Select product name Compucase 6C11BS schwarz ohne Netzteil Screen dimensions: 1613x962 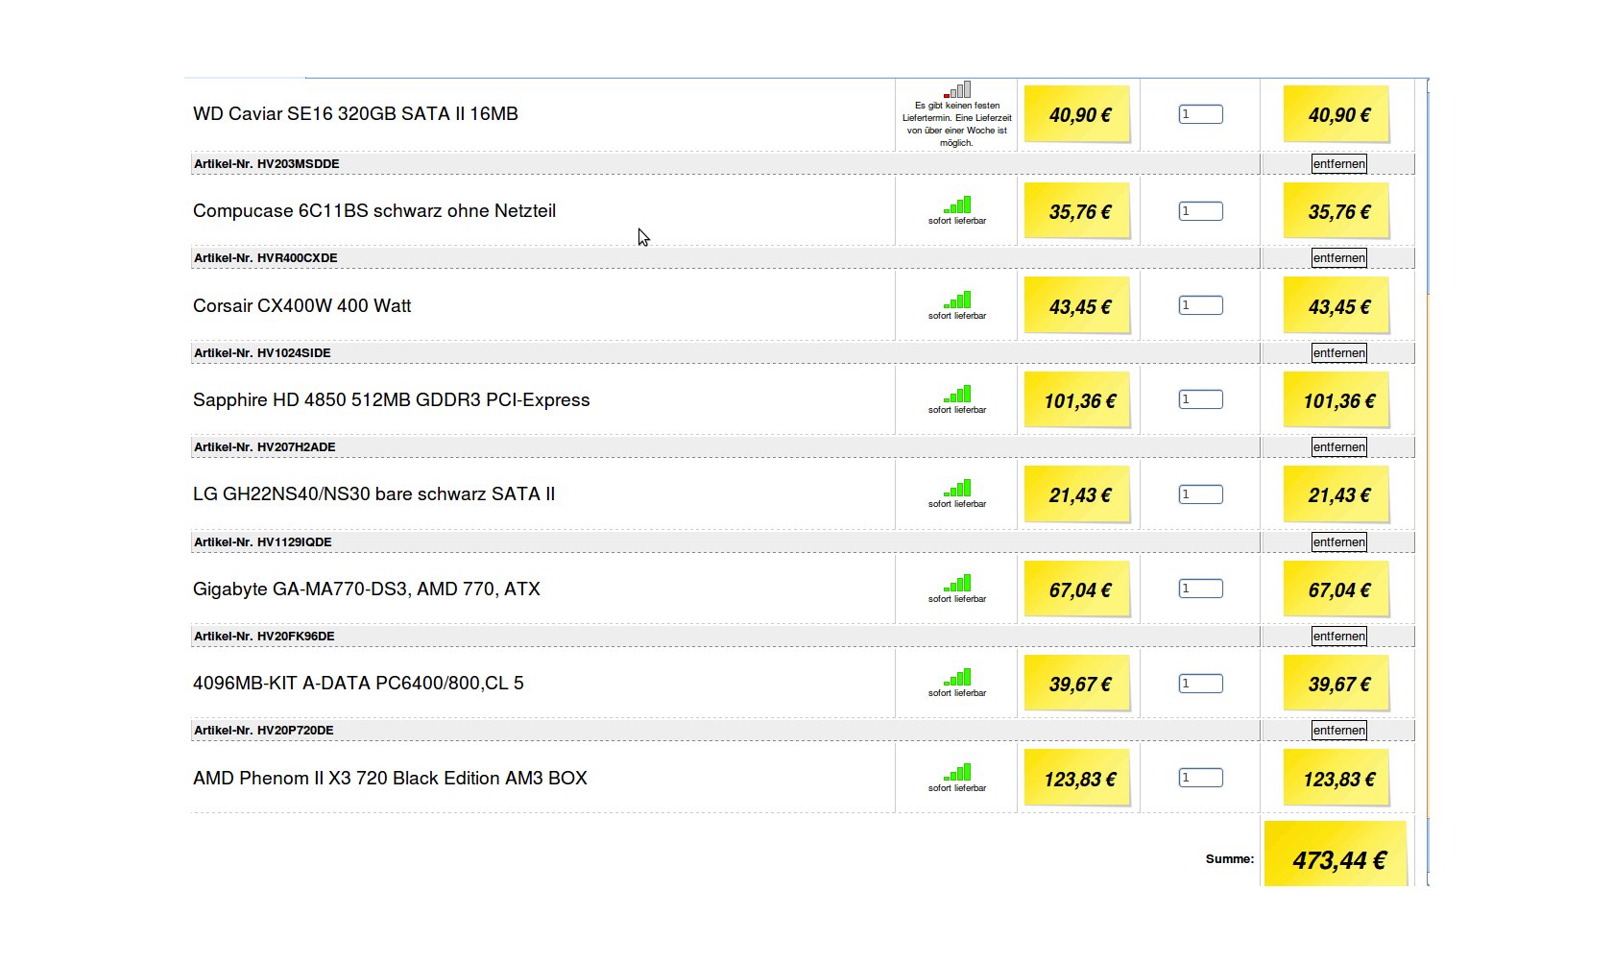coord(374,211)
